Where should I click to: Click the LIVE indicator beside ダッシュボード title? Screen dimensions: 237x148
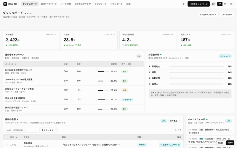click(x=28, y=13)
